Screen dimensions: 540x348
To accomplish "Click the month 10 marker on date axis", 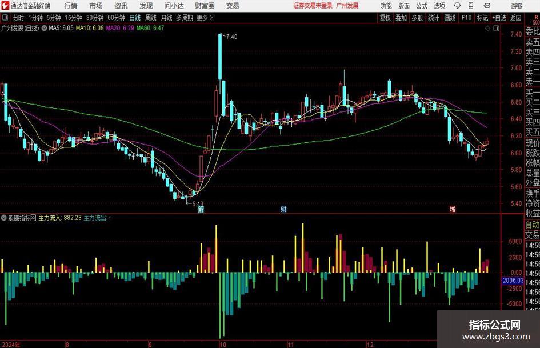I will (x=222, y=345).
